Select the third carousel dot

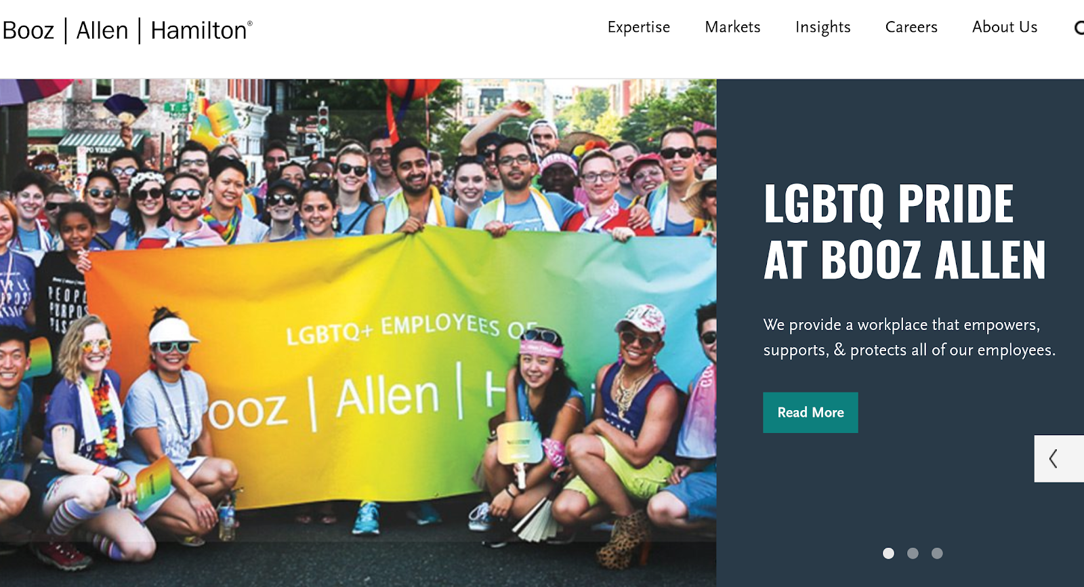coord(937,553)
